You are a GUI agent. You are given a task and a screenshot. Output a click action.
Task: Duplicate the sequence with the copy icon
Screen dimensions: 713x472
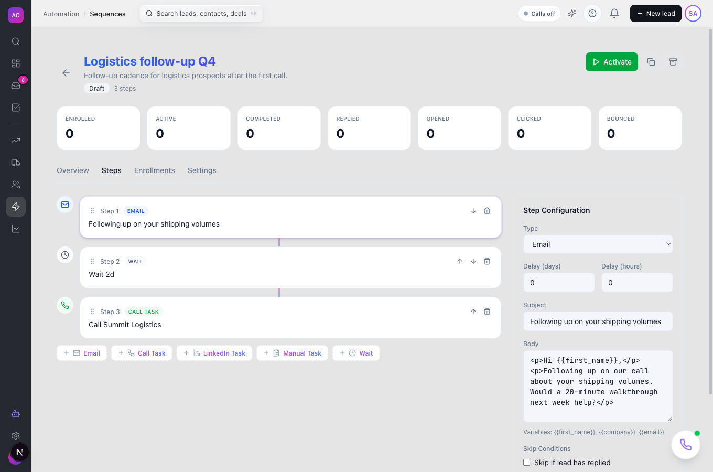651,62
